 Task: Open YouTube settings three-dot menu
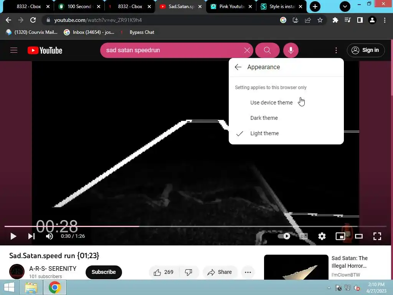tap(336, 50)
